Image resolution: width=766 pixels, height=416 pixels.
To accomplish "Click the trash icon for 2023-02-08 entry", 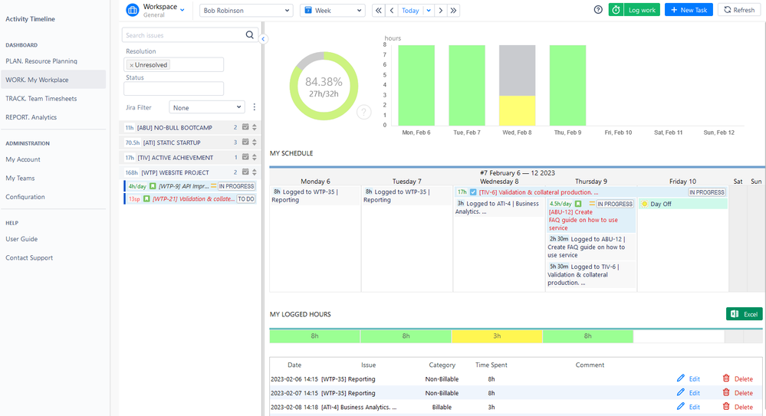I will 726,406.
